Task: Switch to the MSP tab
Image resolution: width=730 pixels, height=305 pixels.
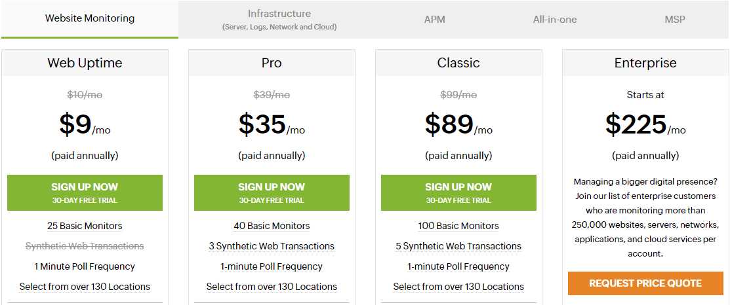Action: coord(675,20)
